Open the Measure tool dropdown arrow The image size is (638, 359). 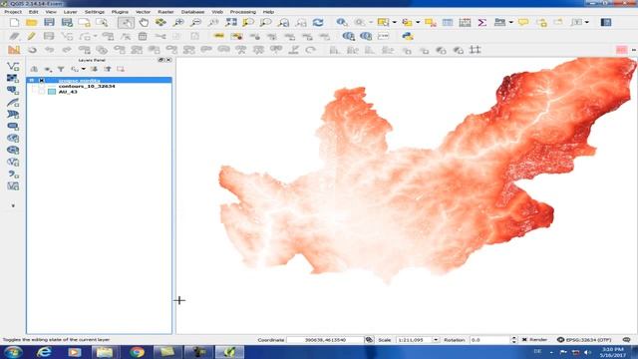510,22
